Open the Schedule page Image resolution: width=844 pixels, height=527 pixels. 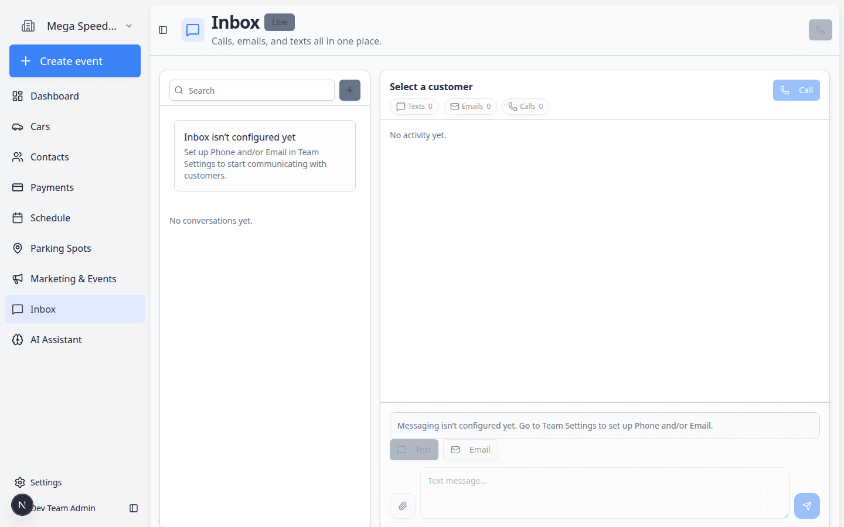75,218
